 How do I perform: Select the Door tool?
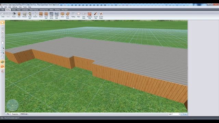coord(19,15)
